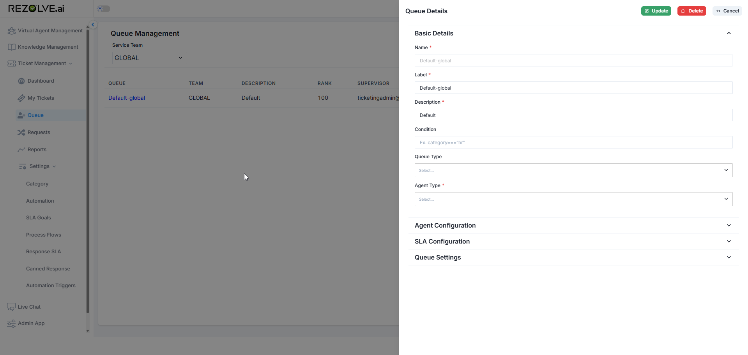Expand the Agent Configuration section
748x355 pixels.
pyautogui.click(x=573, y=225)
